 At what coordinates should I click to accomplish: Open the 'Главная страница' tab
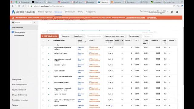(45, 12)
